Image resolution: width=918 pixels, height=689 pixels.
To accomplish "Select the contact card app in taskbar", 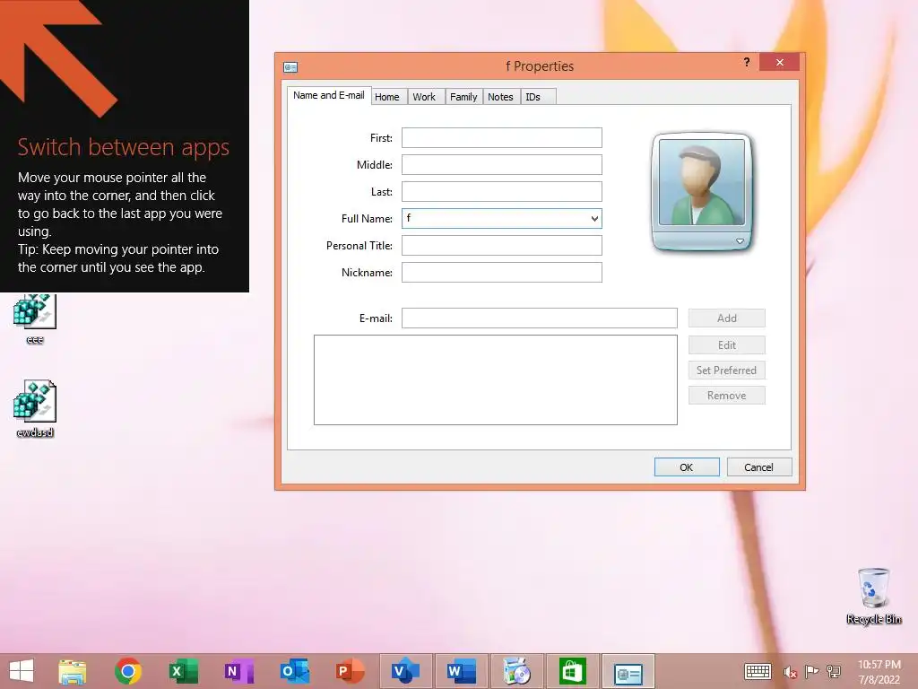I will 628,671.
